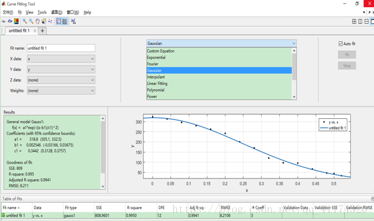The height and width of the screenshot is (221, 374).
Task: Click the 808.9601 SSE cell
Action: (x=110, y=216)
